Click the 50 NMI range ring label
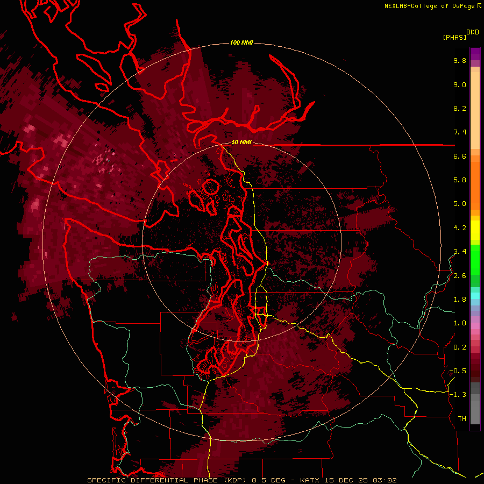Image resolution: width=484 pixels, height=484 pixels. [x=241, y=143]
